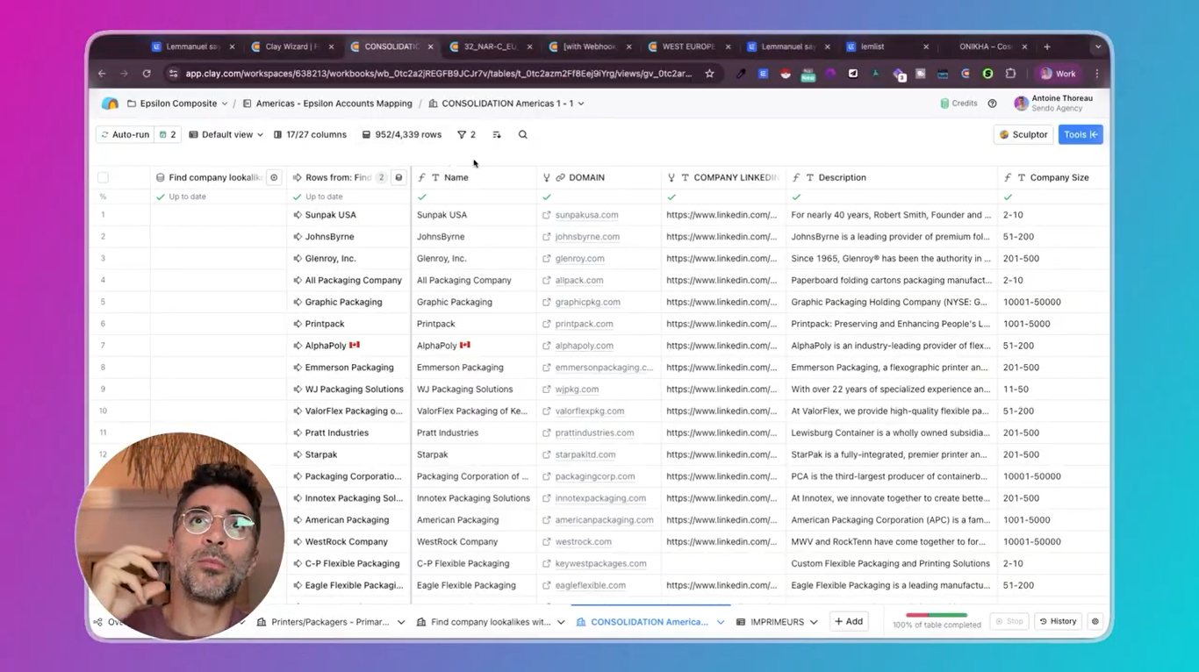Open external link icon for glenroy.com
The width and height of the screenshot is (1199, 672).
tap(547, 259)
